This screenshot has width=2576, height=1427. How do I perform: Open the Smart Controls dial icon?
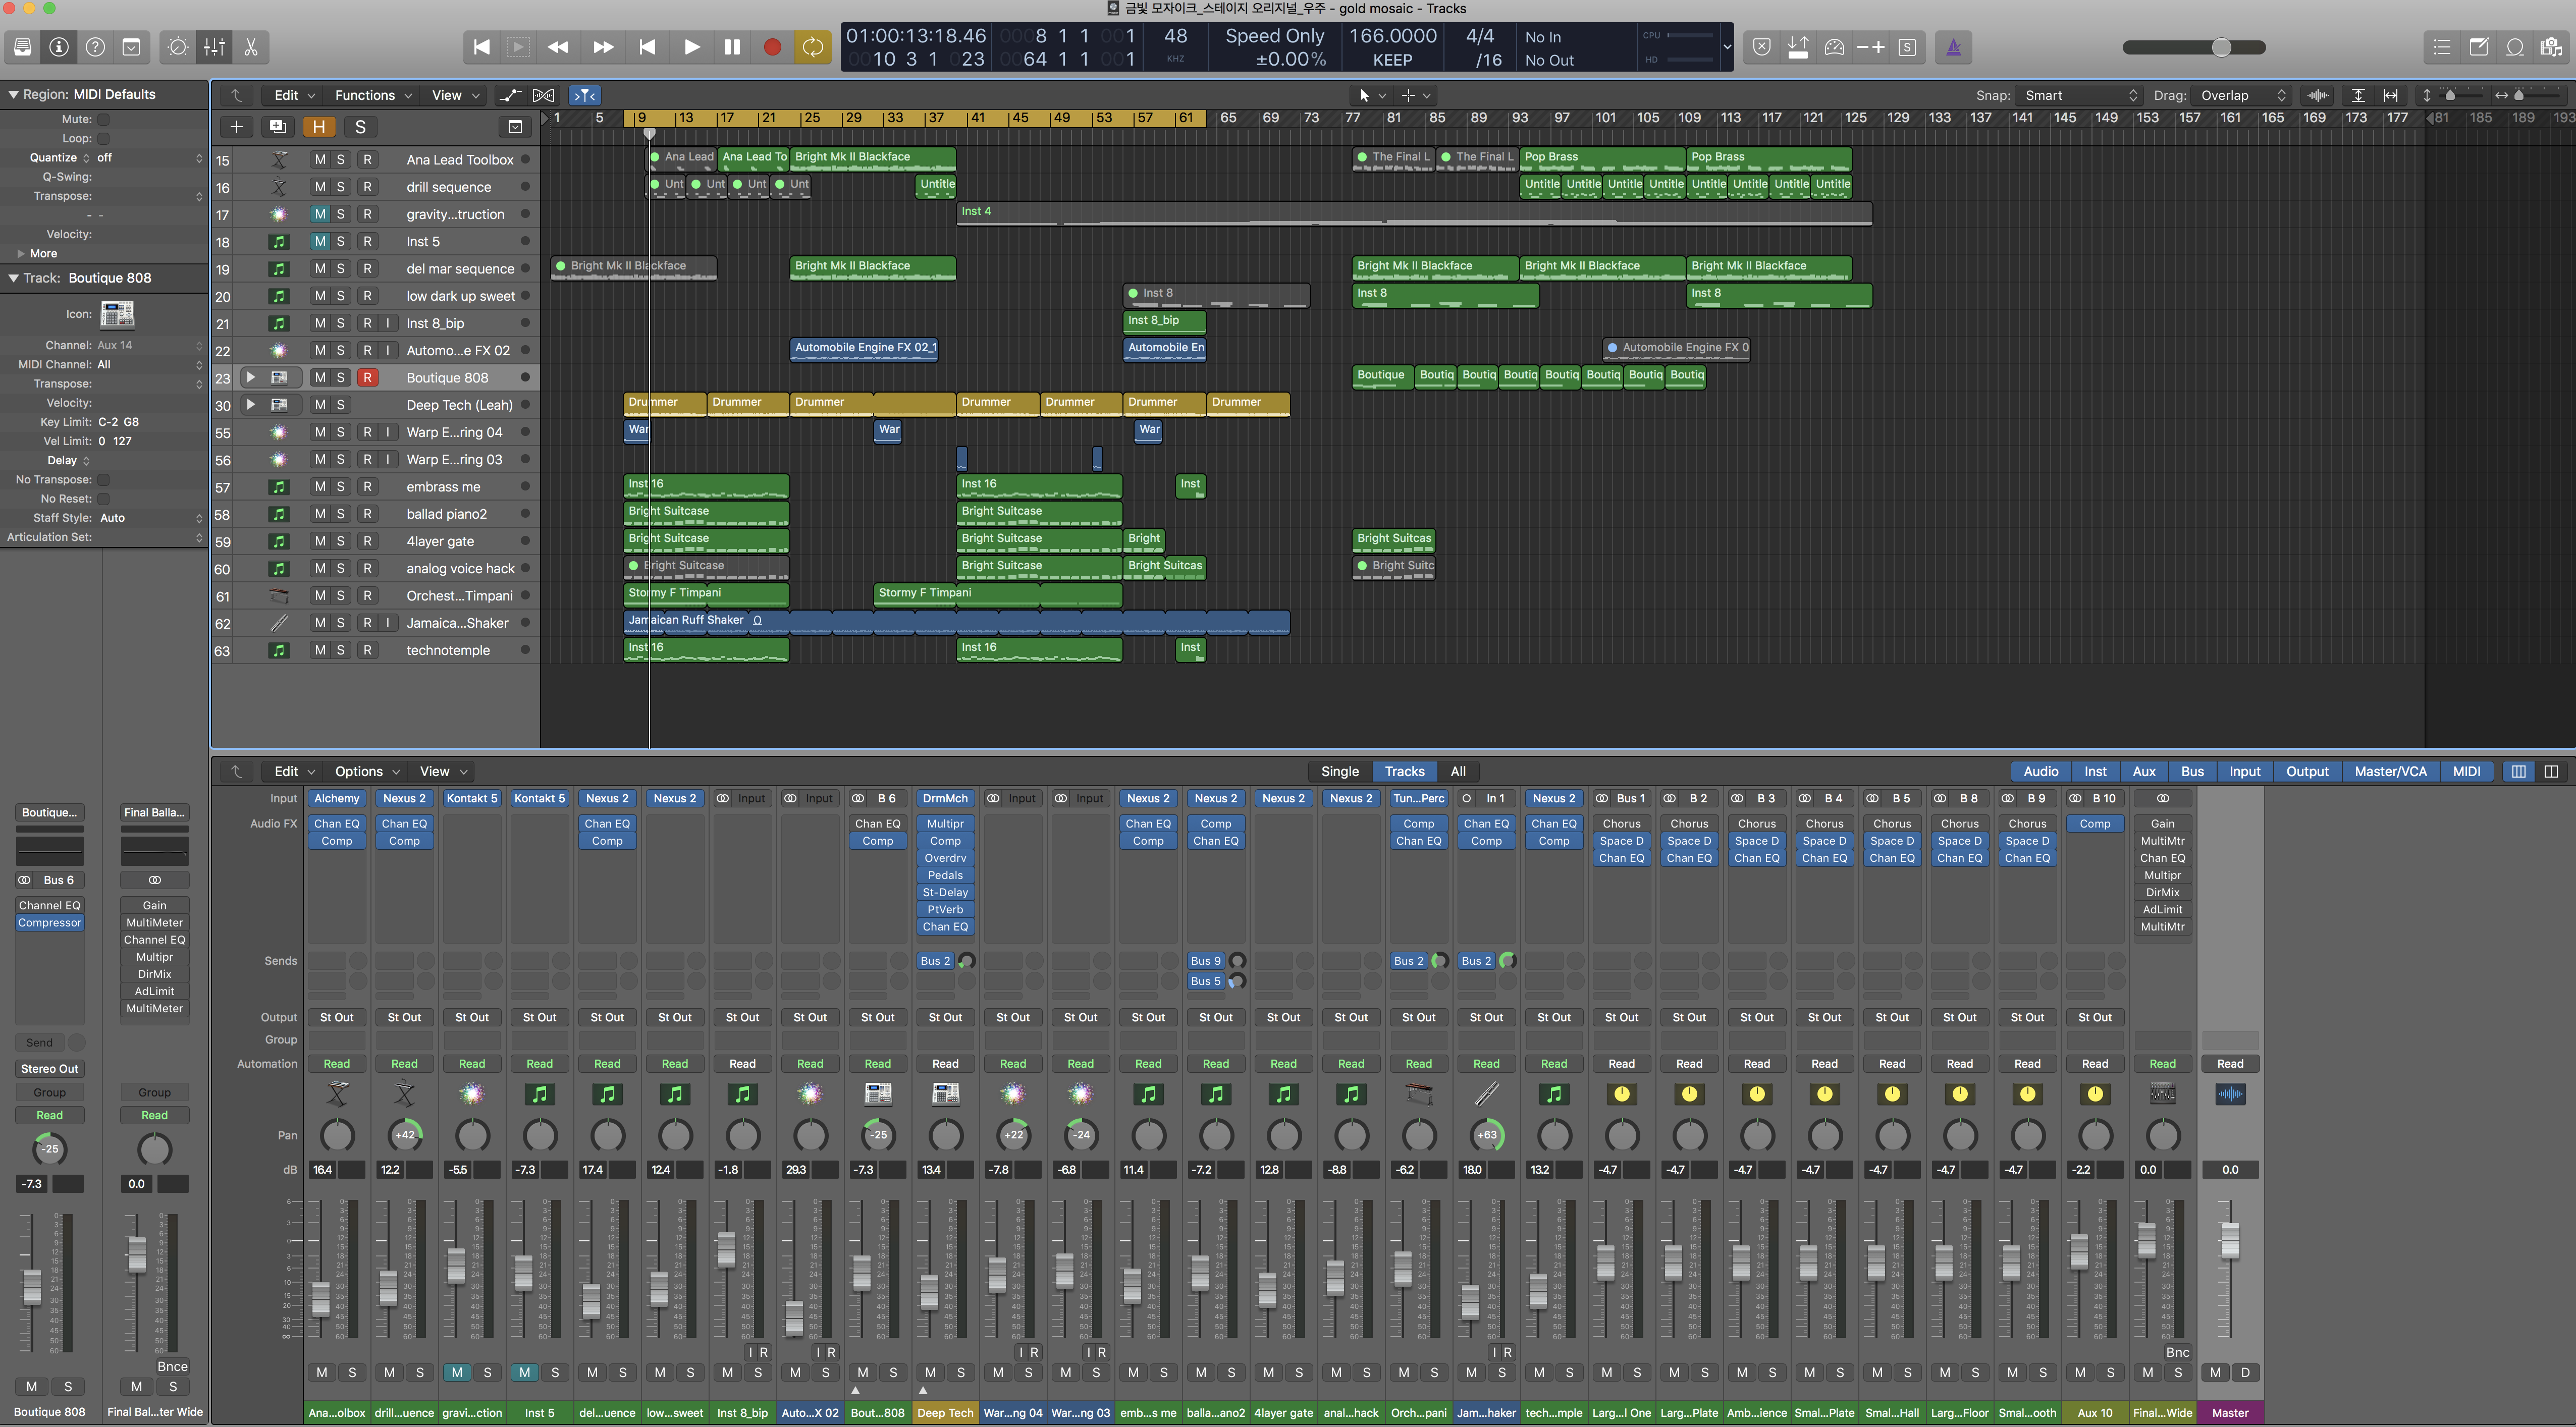(x=178, y=47)
